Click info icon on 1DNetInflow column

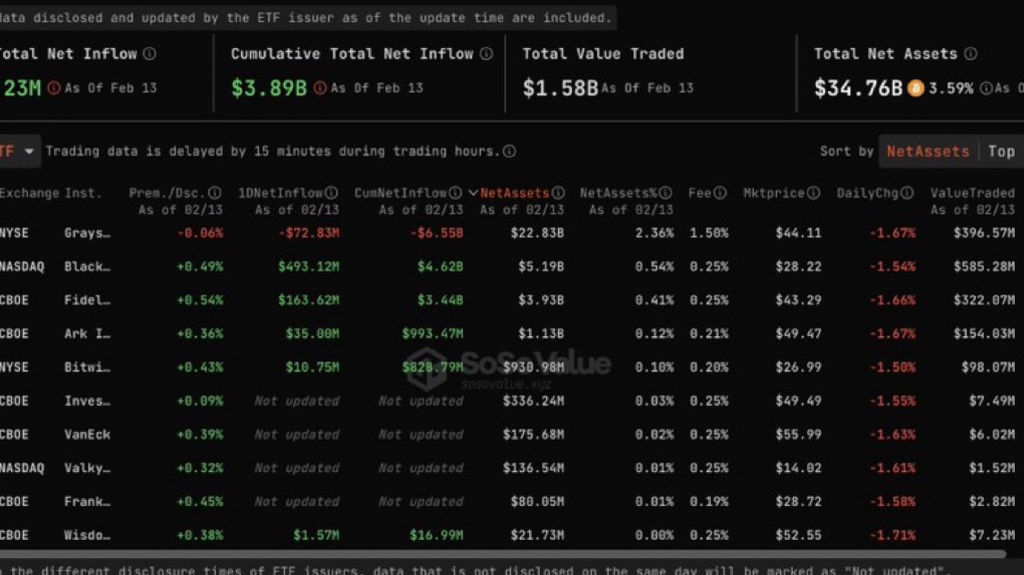[x=331, y=193]
